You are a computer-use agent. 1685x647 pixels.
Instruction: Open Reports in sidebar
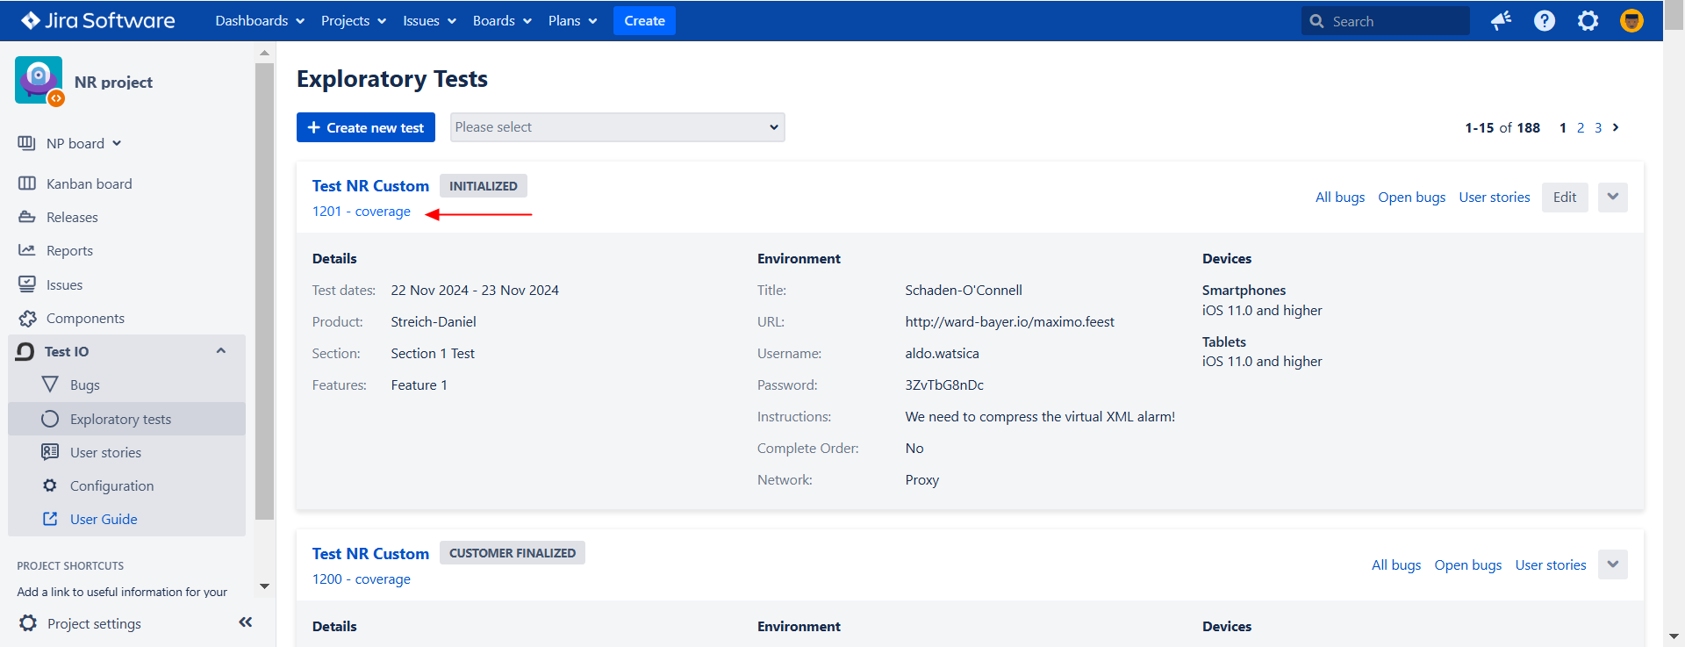tap(69, 250)
